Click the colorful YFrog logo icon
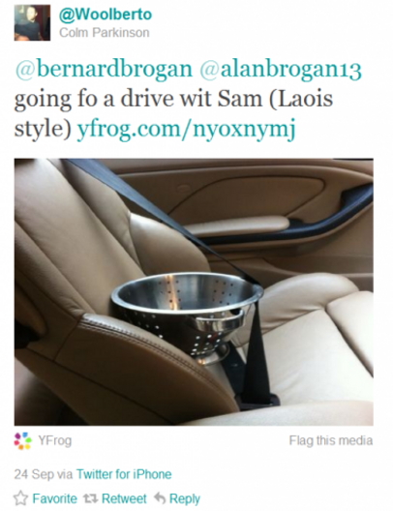Image resolution: width=393 pixels, height=511 pixels. point(23,441)
